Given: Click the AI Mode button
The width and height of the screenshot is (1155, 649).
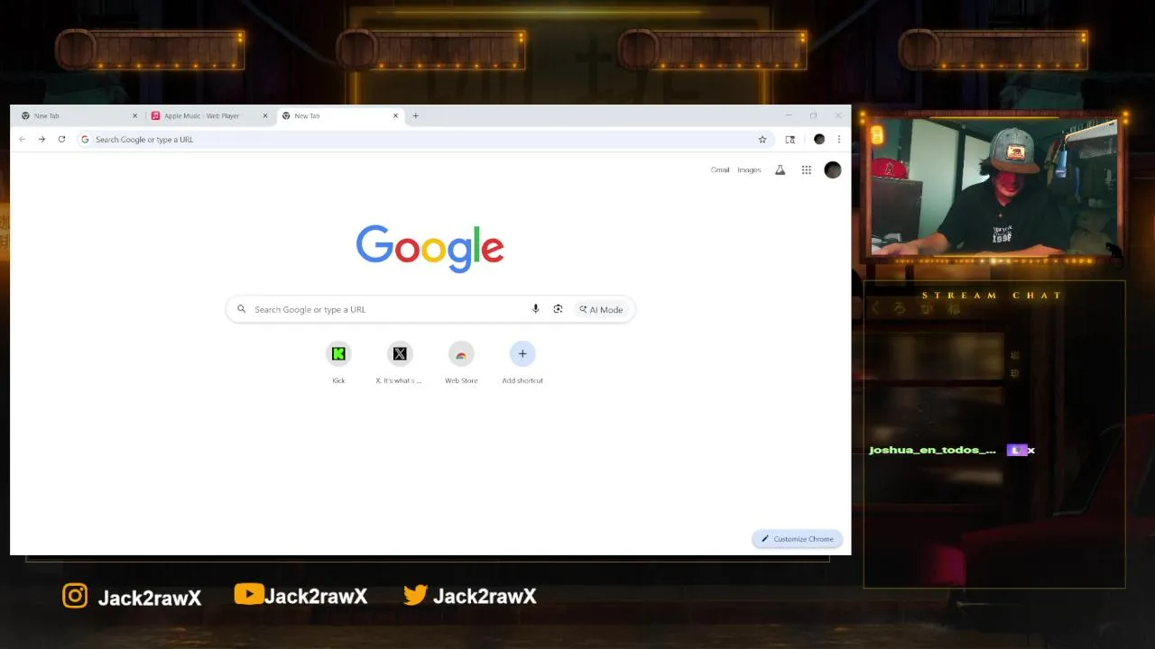Looking at the screenshot, I should point(601,309).
